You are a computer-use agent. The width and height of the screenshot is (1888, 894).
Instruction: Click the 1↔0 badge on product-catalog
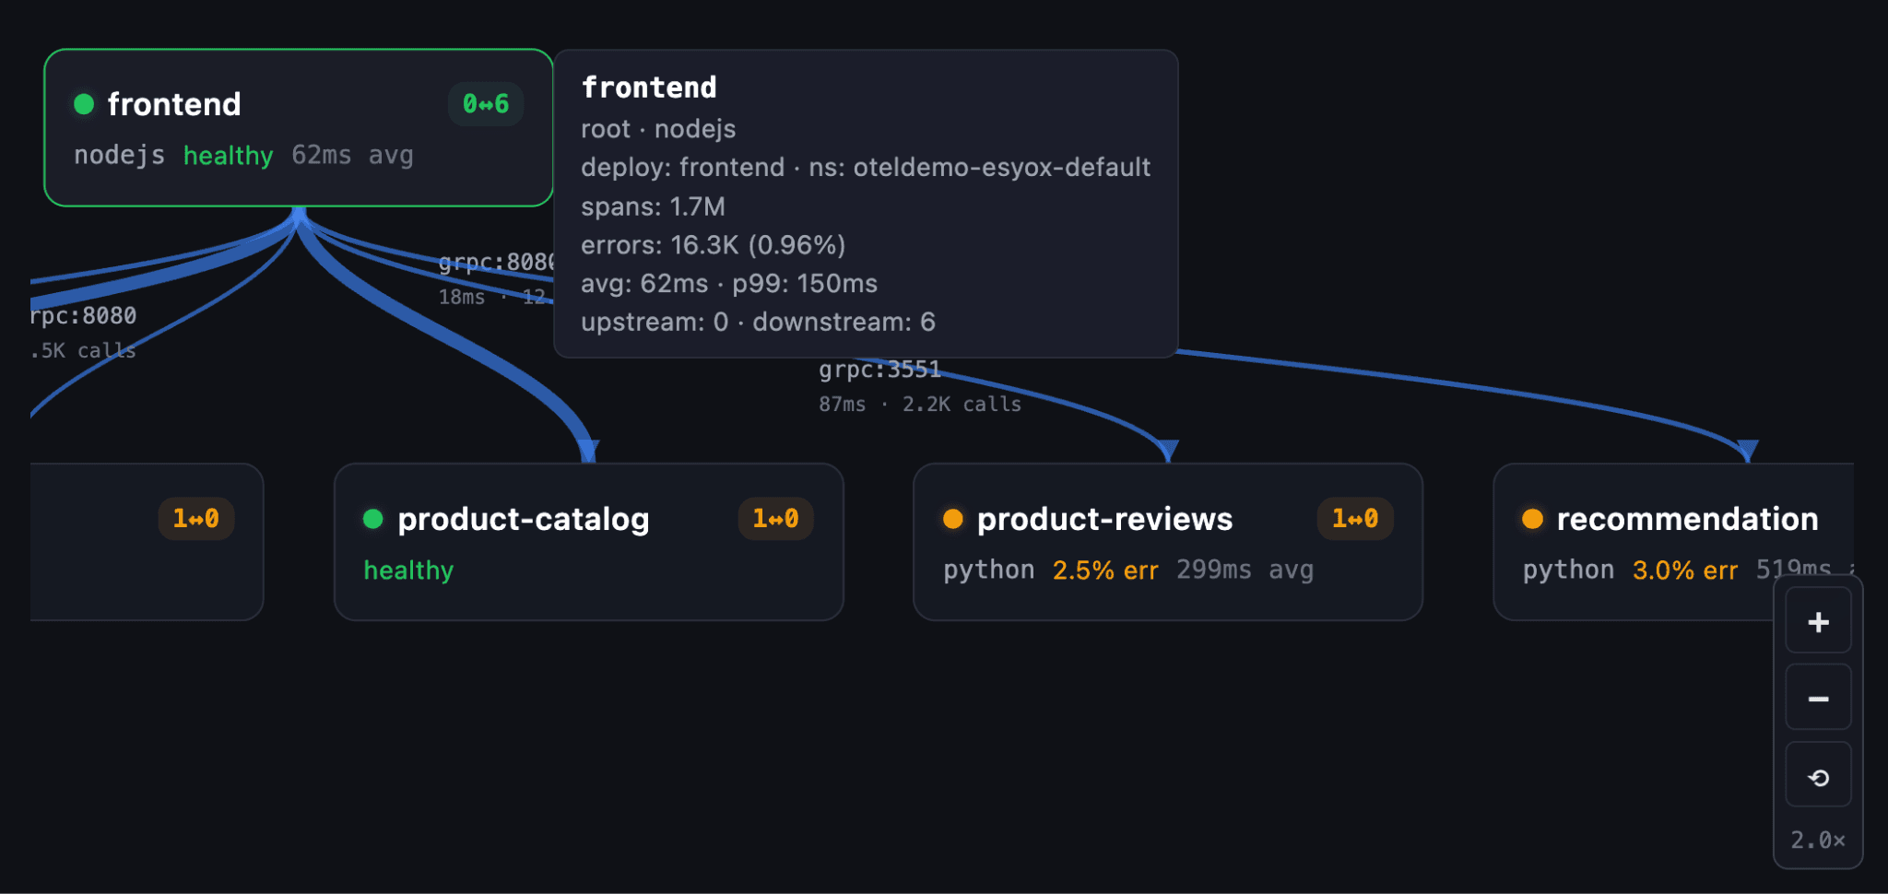775,519
